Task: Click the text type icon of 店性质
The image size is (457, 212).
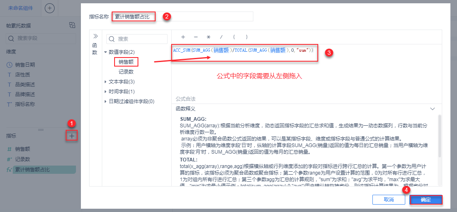Action: coord(9,75)
